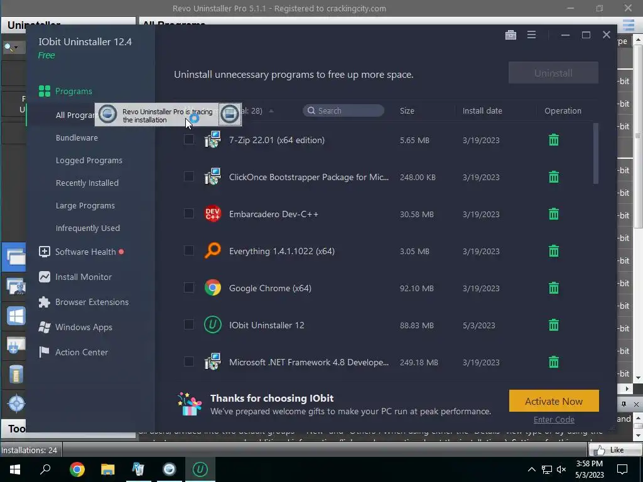Click Revo window vertical scrollbar down arrow
Image resolution: width=643 pixels, height=482 pixels.
point(638,378)
